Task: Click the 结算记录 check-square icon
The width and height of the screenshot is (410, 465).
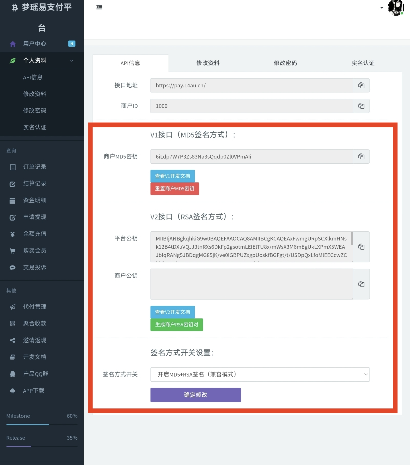Action: pyautogui.click(x=13, y=184)
